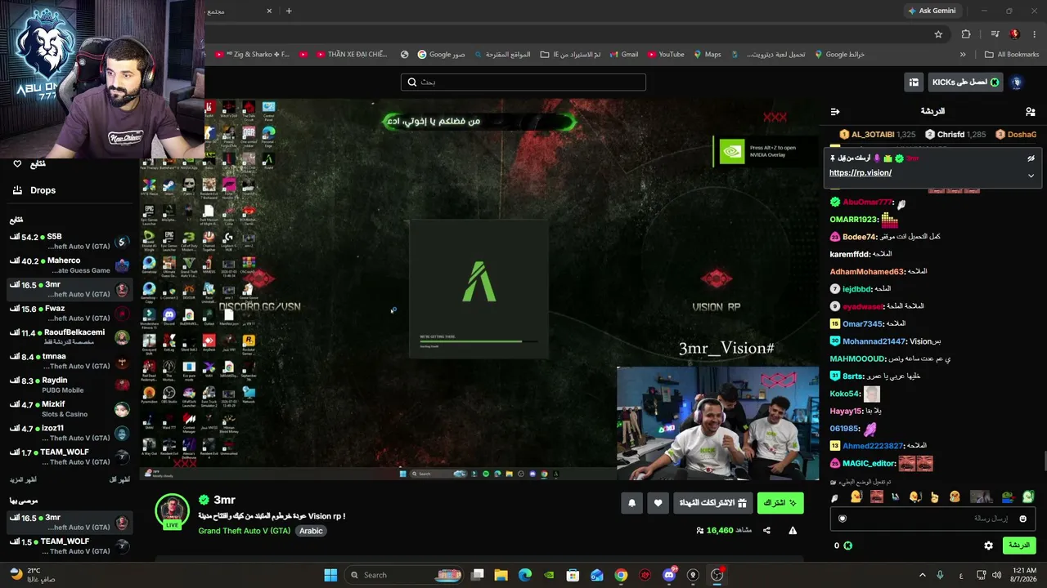Open the browser extensions puzzle icon
Viewport: 1047px width, 588px height.
click(966, 34)
